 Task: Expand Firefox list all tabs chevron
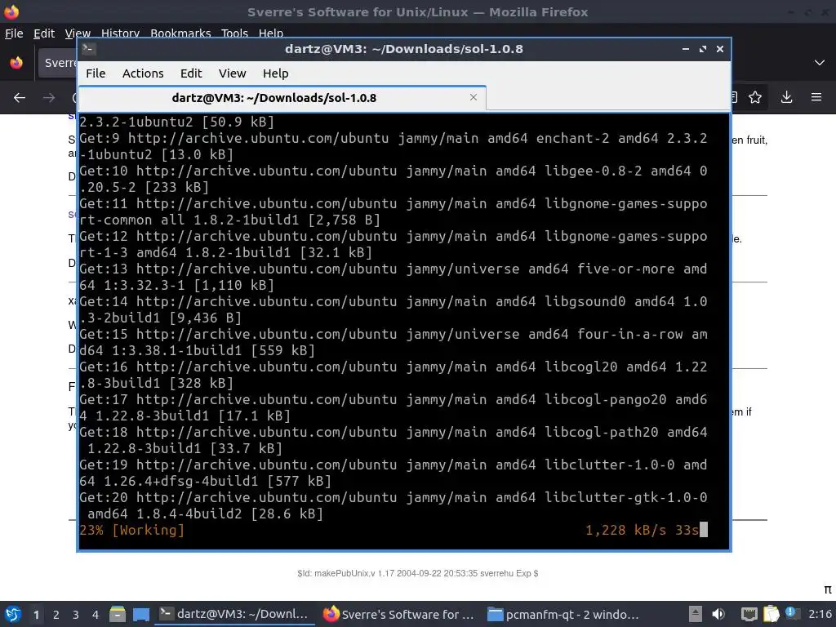(820, 63)
